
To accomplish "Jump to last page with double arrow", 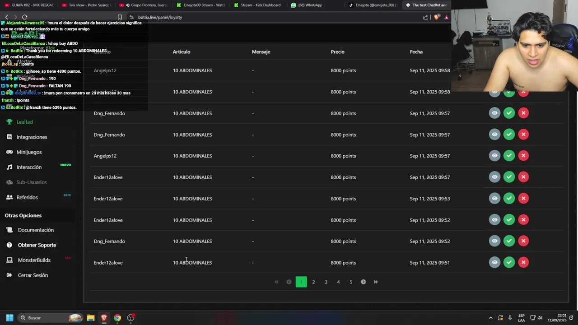I will 376,282.
